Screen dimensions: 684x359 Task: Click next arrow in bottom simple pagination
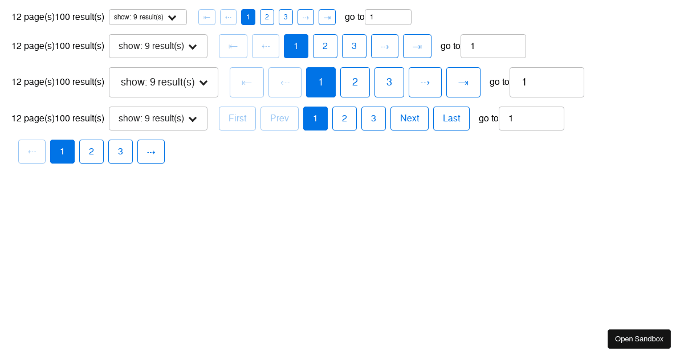[x=151, y=152]
